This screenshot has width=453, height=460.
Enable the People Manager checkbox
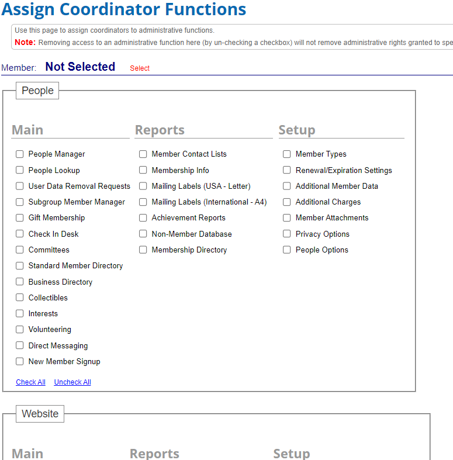20,154
